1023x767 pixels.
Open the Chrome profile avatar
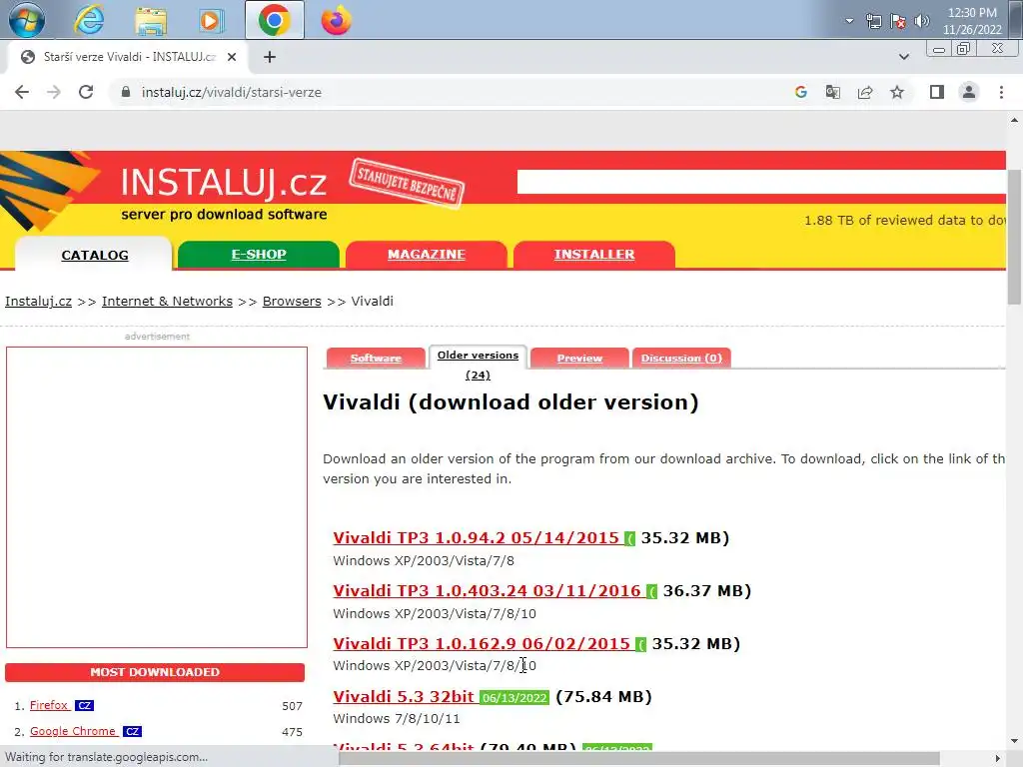click(x=969, y=92)
